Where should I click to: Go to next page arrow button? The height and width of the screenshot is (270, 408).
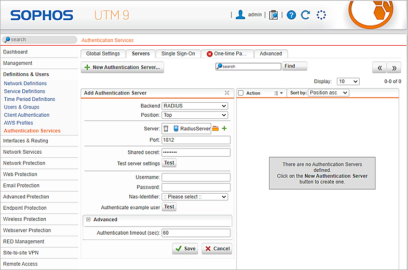click(x=394, y=67)
